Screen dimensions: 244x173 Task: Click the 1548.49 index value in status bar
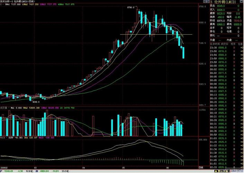click(x=8, y=171)
